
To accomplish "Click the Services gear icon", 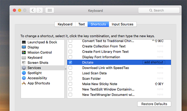I will pos(24,68).
